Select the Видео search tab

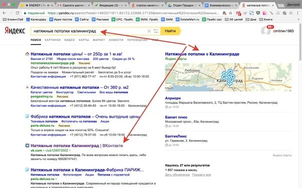[x=69, y=40]
